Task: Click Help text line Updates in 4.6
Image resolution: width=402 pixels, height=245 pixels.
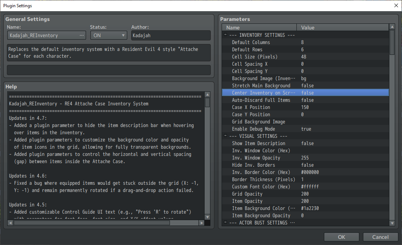Action: tap(28, 176)
